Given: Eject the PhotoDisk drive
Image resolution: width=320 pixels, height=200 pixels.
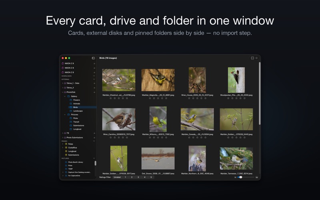Looking at the screenshot, I should click(x=94, y=92).
